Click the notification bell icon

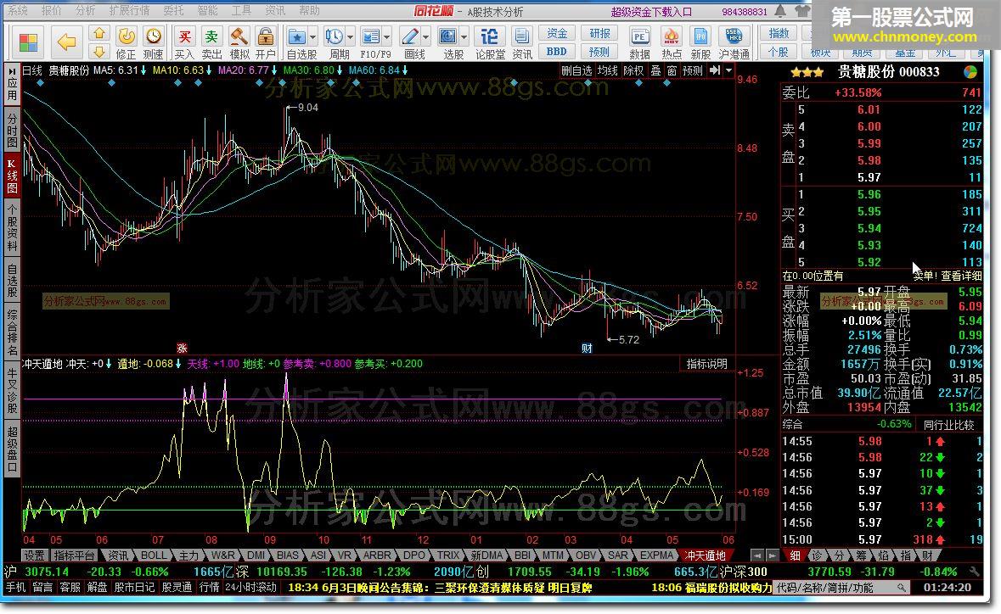(x=780, y=11)
